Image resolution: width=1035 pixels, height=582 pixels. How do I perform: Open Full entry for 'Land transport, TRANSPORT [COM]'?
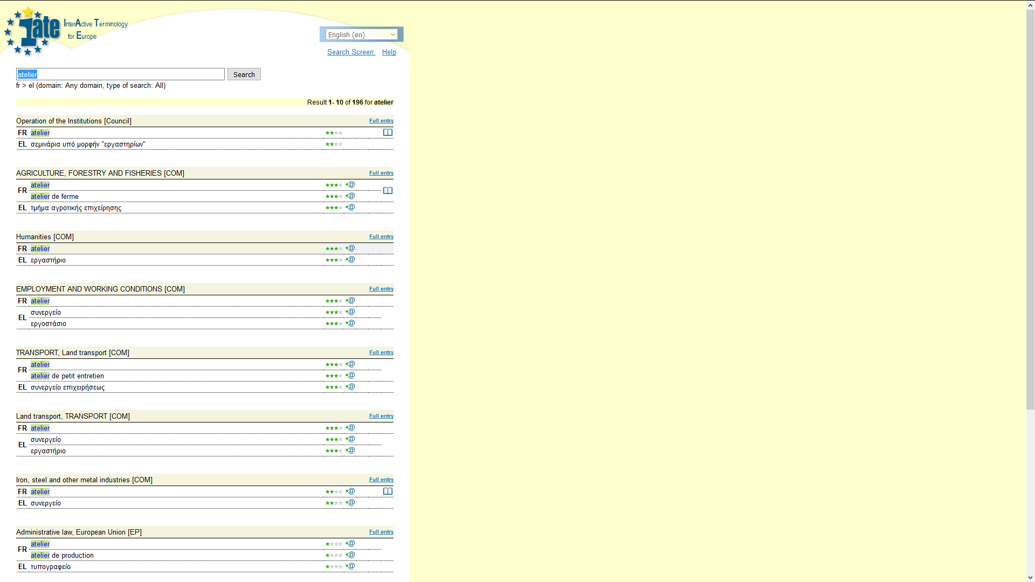381,416
